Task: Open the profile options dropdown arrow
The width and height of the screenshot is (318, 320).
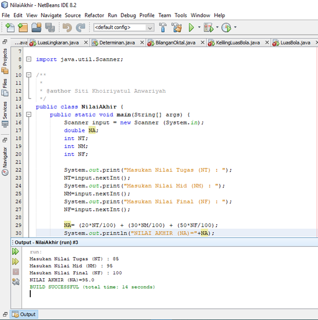Action: click(235, 27)
